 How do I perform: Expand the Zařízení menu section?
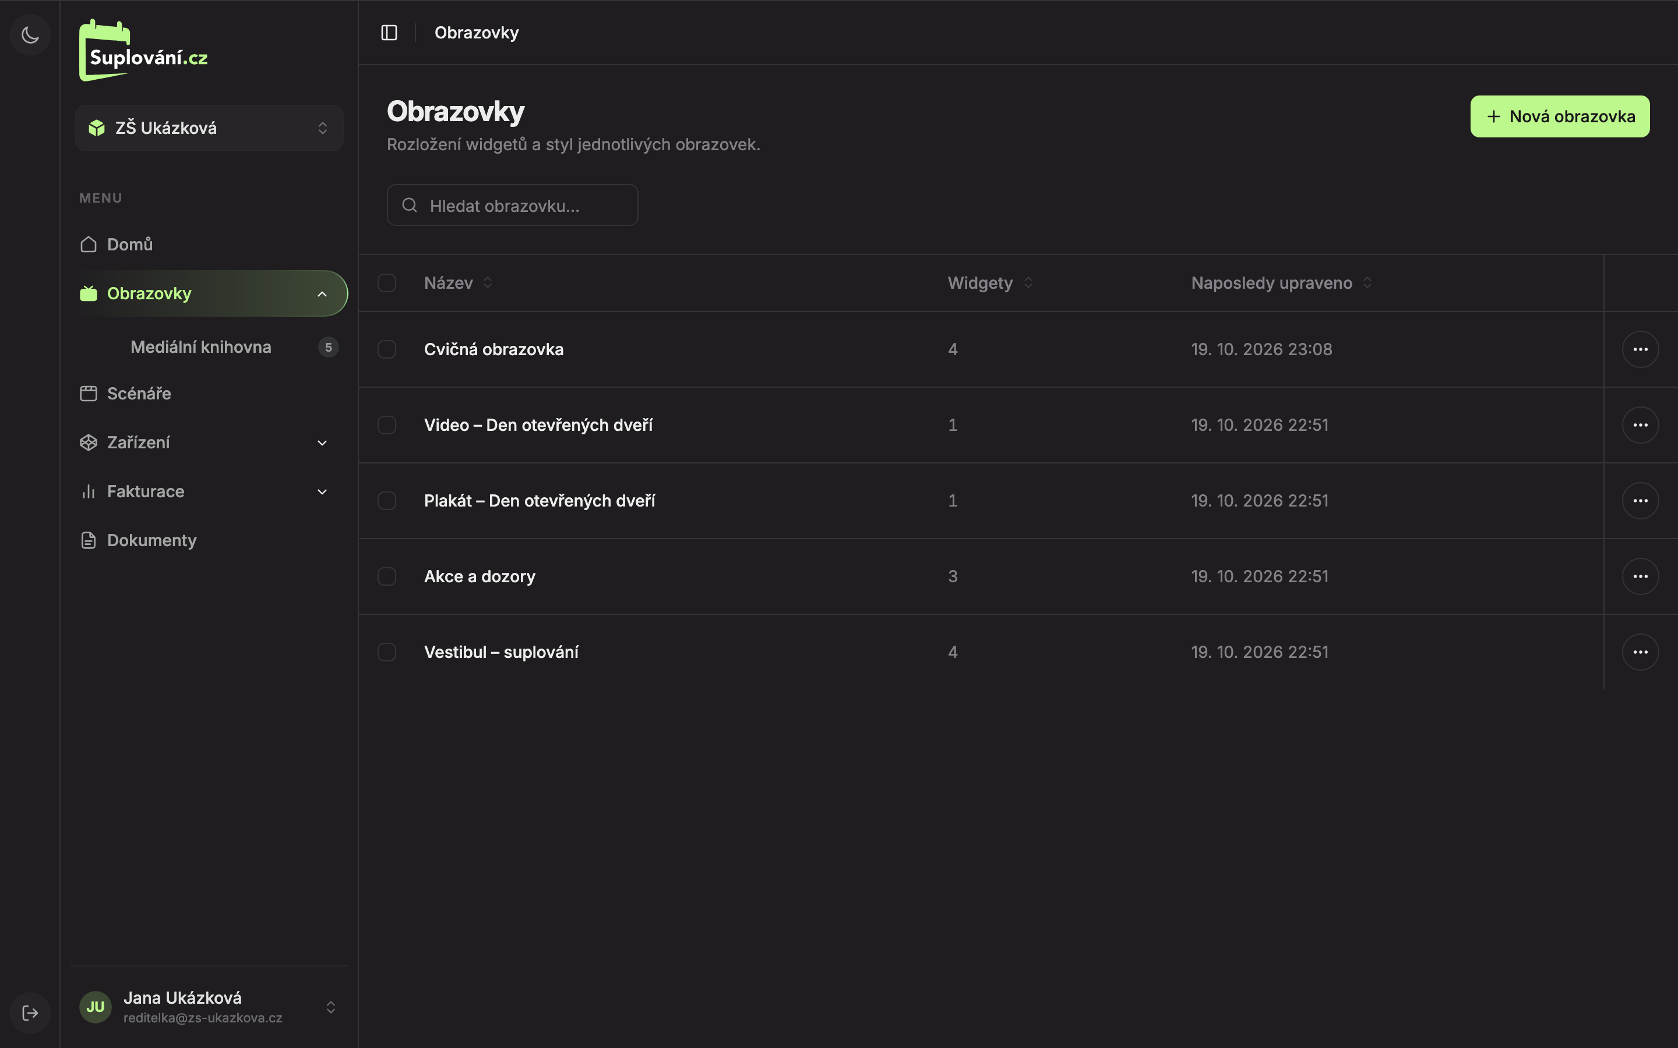click(209, 443)
